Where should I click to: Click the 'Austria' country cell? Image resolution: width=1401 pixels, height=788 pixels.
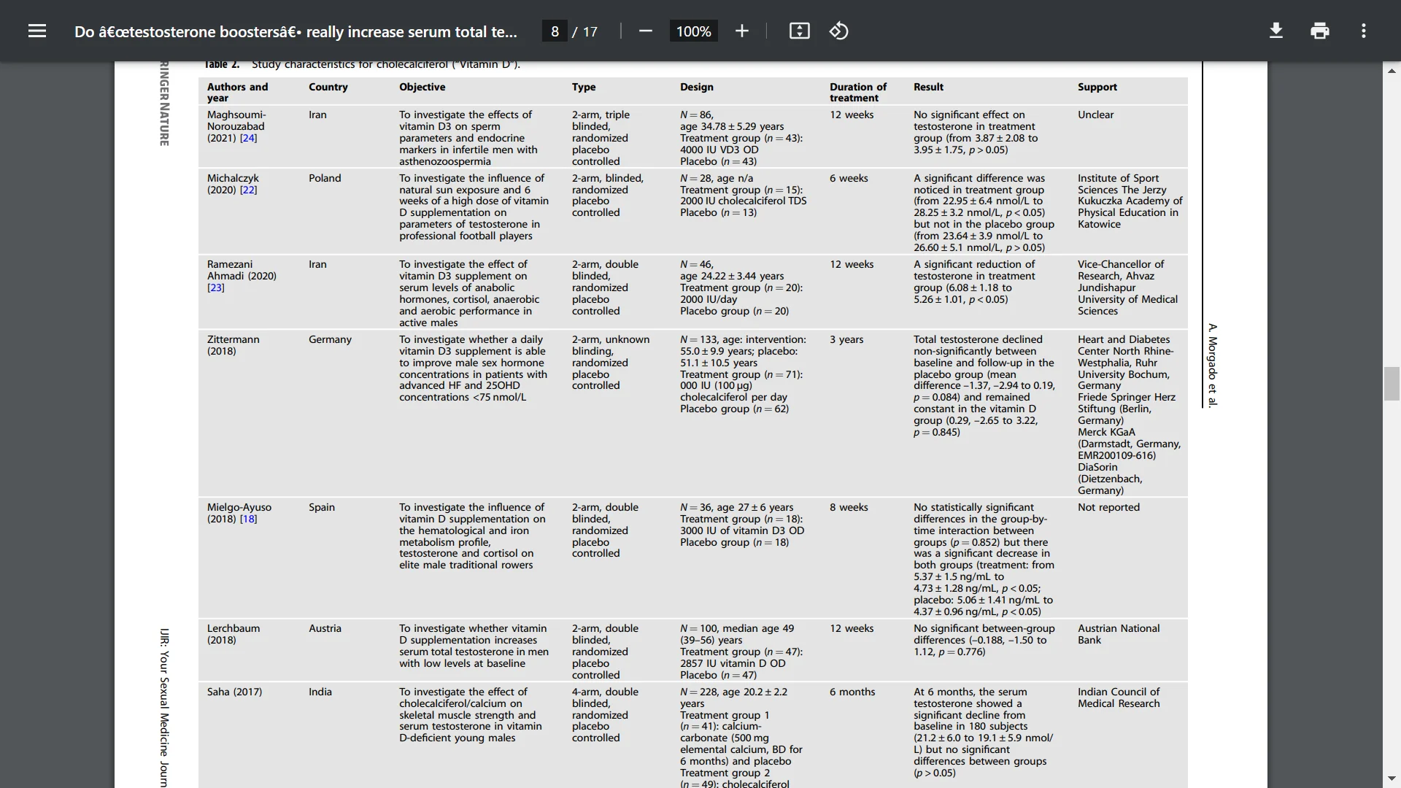point(325,628)
